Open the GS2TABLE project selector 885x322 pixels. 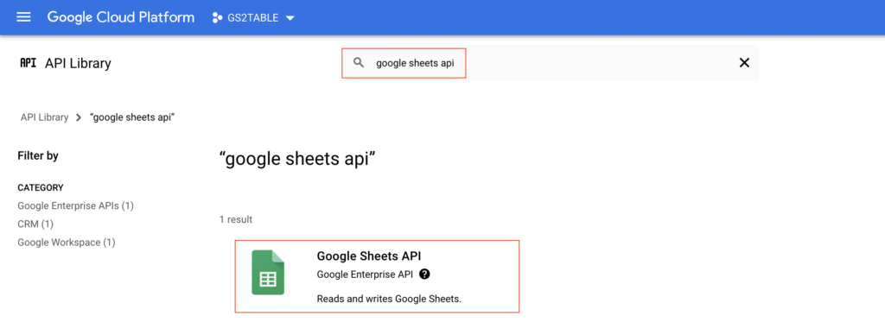pyautogui.click(x=253, y=17)
